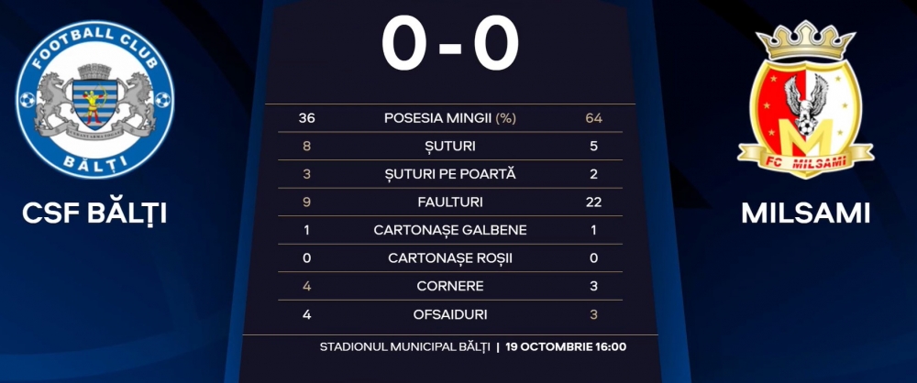
Task: Click the ȘUTURI stat label
Action: tap(450, 147)
